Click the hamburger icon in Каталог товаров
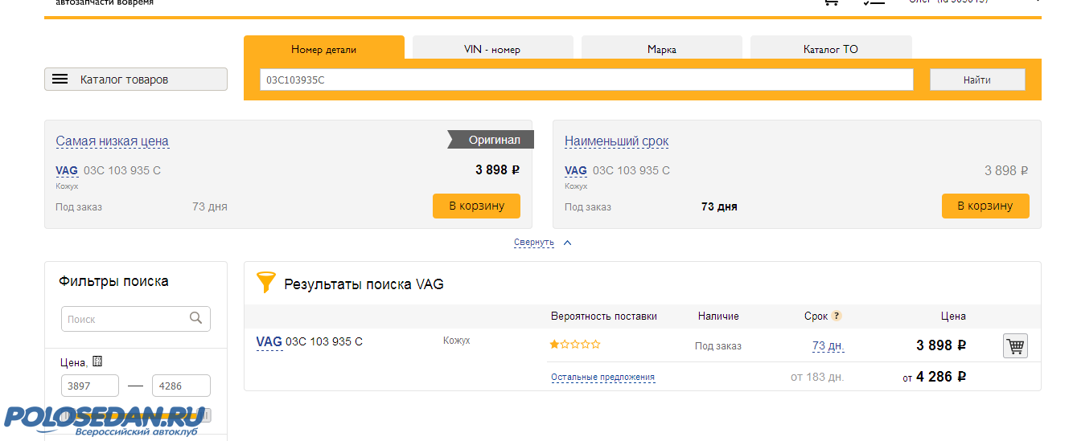Screen dimensions: 1073x441 coord(60,80)
